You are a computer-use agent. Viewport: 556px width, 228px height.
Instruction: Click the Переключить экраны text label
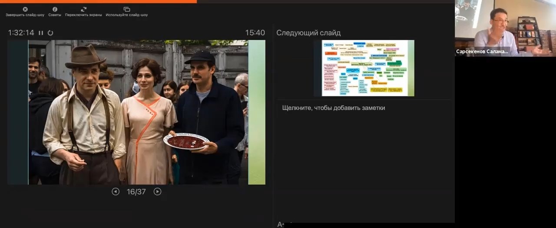coord(83,15)
